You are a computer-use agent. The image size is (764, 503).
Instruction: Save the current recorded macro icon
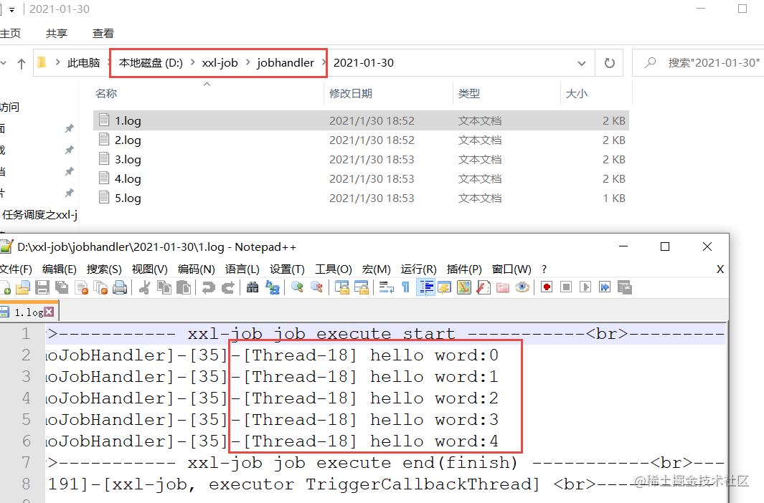coord(625,287)
